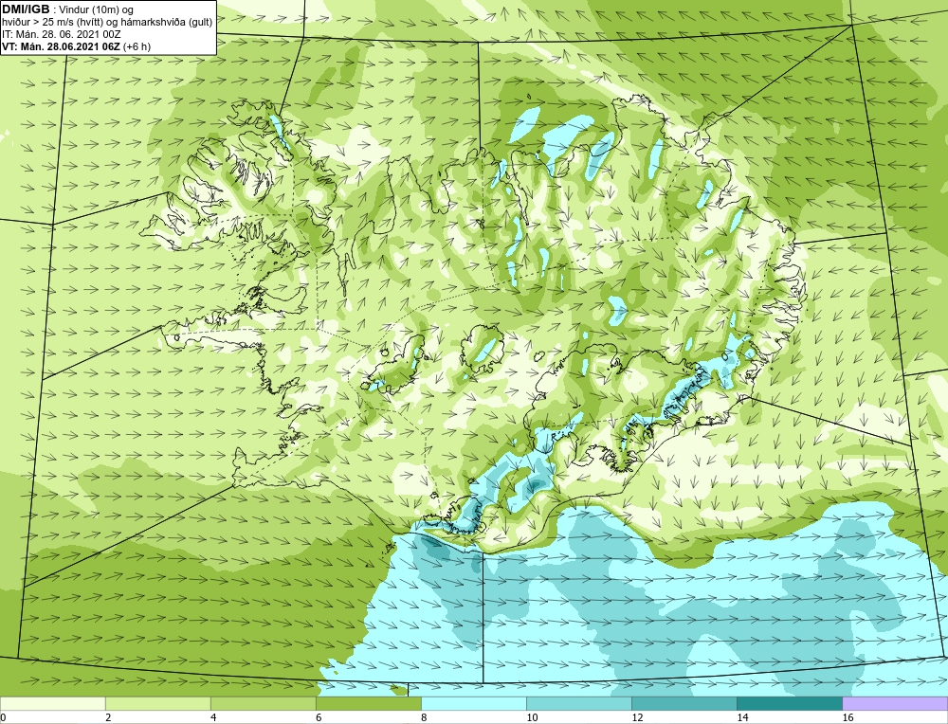
Task: Click the legend label 4
Action: pyautogui.click(x=213, y=717)
